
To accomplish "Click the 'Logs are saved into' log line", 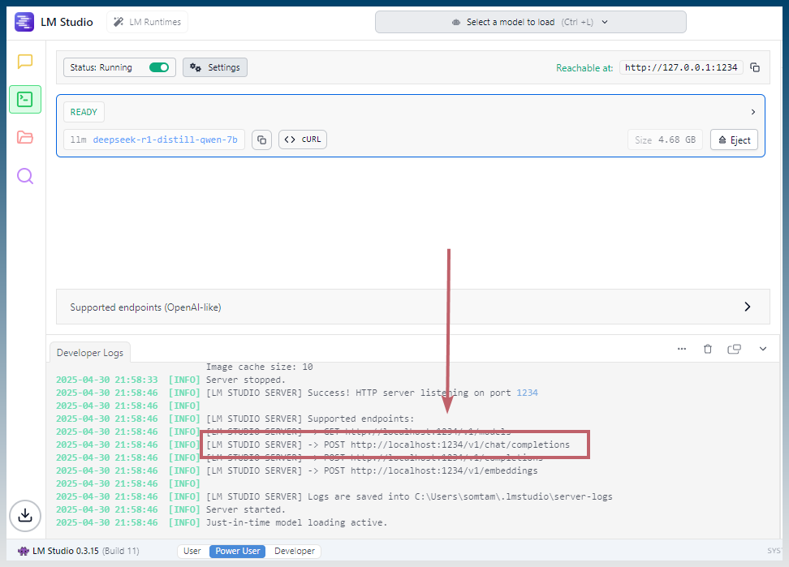I will tap(409, 496).
